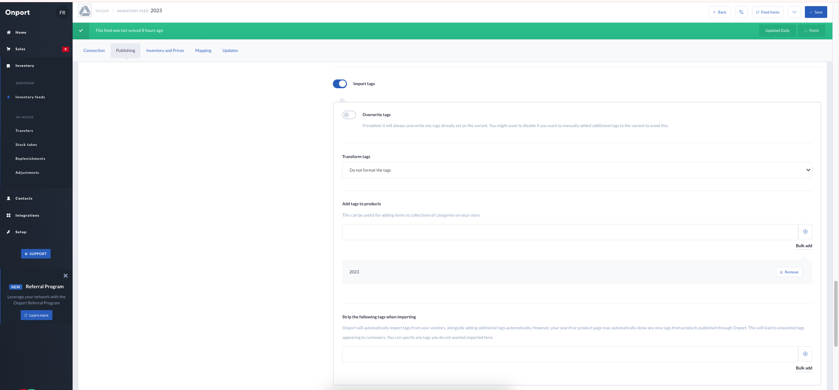Open Stock takes sidebar entry
Viewport: 839px width, 390px height.
pyautogui.click(x=26, y=145)
